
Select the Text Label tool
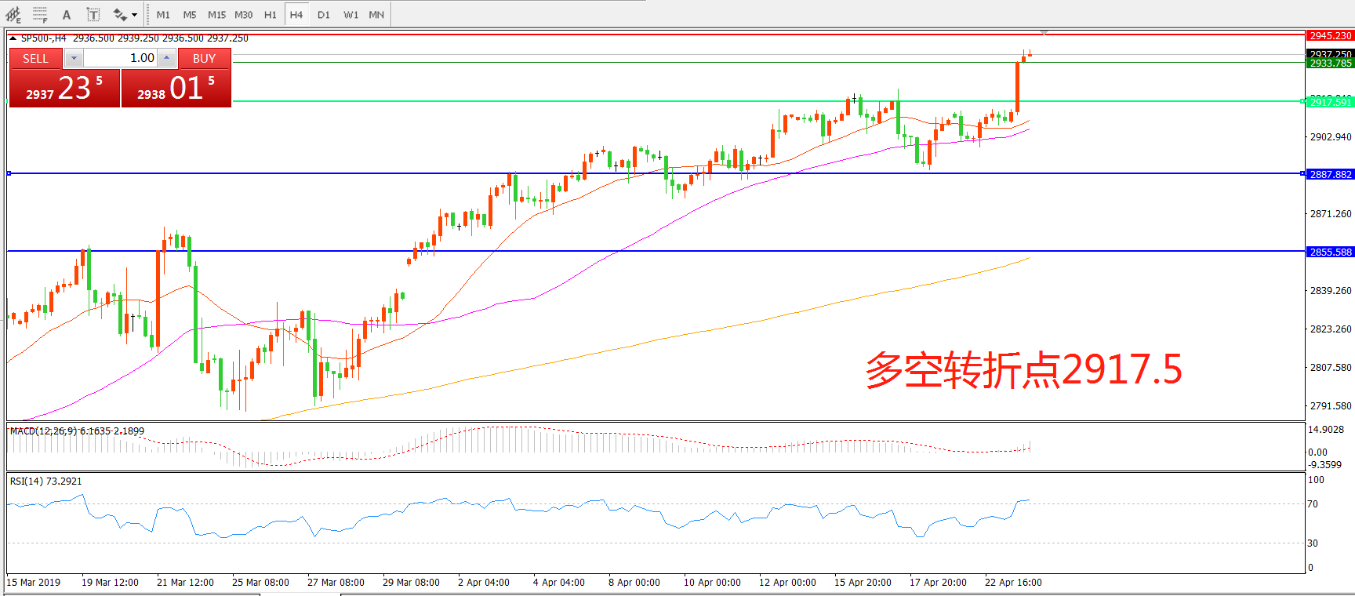pos(93,14)
